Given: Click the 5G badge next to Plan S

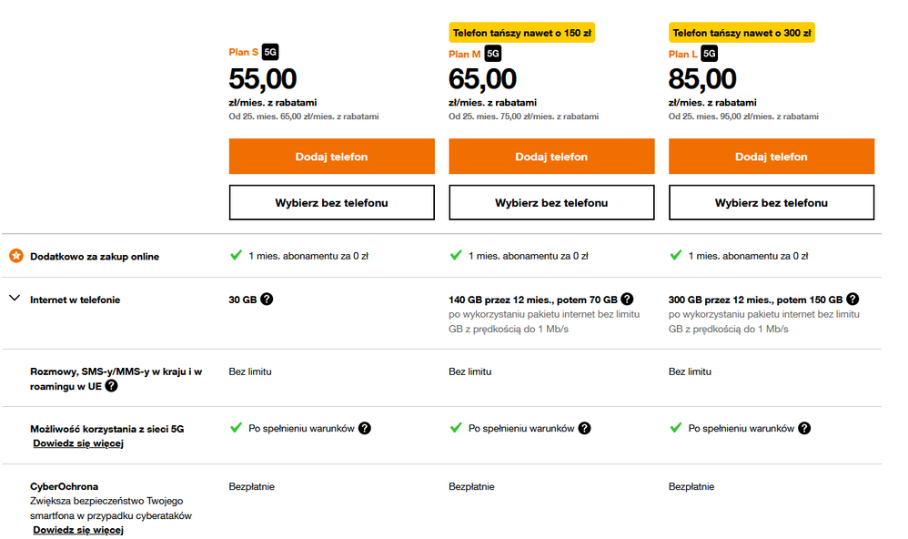Looking at the screenshot, I should (x=270, y=53).
